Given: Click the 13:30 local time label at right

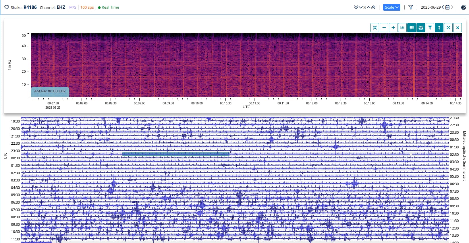Looking at the screenshot, I should pyautogui.click(x=454, y=236).
